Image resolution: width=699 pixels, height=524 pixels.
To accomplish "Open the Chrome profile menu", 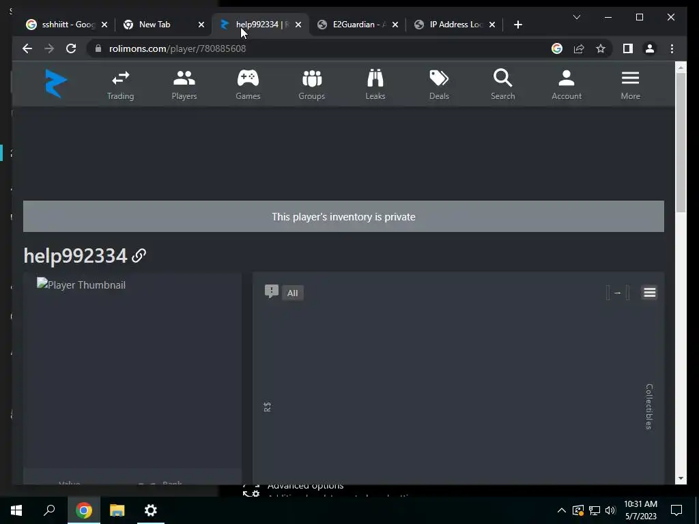I will click(650, 48).
